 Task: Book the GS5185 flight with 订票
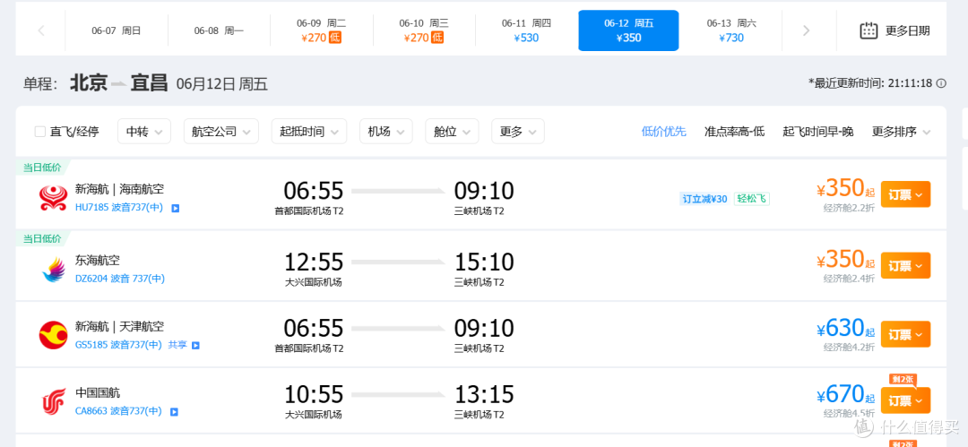pos(905,334)
